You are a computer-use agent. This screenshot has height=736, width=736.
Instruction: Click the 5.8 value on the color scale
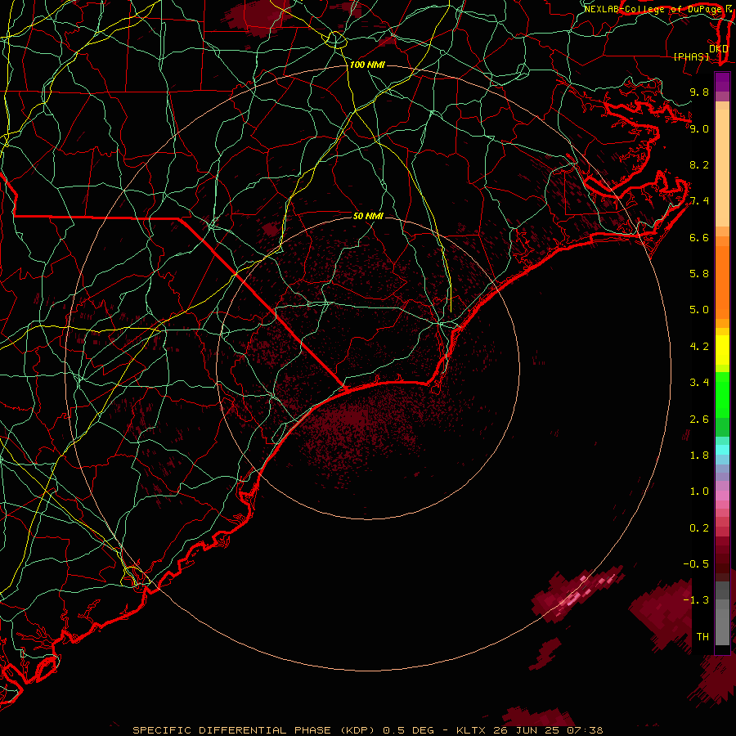699,274
